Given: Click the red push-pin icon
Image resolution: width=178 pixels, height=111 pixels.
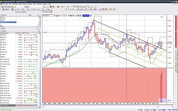Looking at the screenshot, I should coord(111,9).
